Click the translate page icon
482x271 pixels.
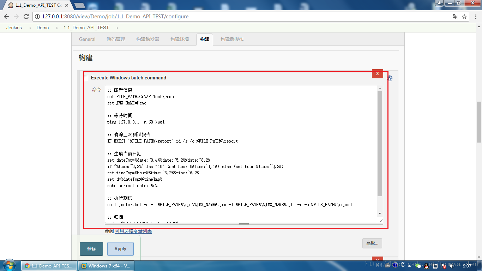tap(456, 17)
